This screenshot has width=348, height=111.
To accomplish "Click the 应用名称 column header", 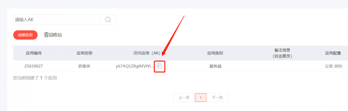I will pyautogui.click(x=85, y=53).
